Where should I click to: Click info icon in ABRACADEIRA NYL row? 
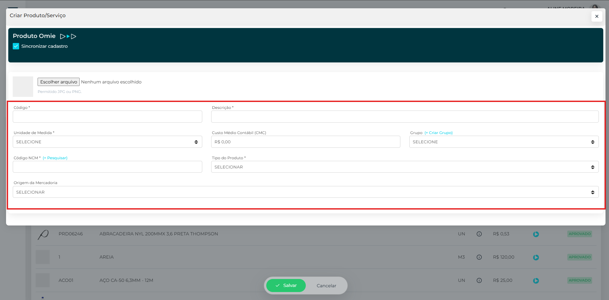coord(479,234)
